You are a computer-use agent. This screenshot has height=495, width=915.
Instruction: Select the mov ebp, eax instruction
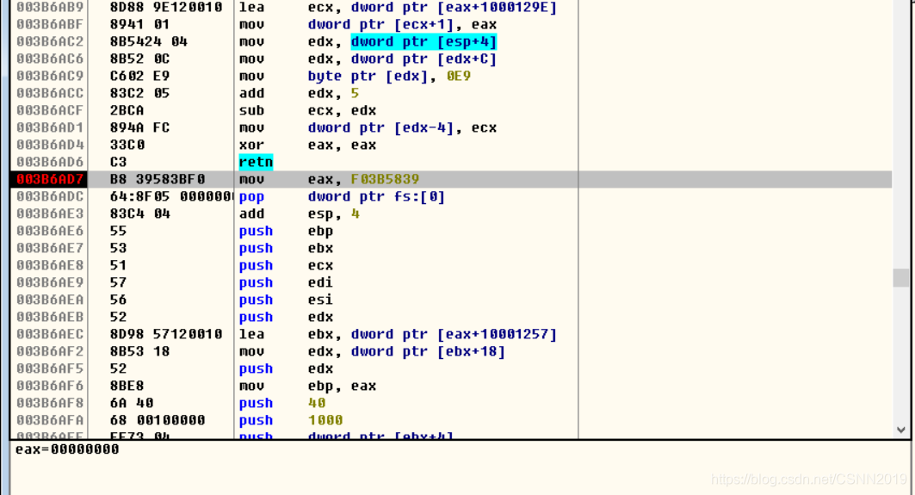(x=307, y=386)
